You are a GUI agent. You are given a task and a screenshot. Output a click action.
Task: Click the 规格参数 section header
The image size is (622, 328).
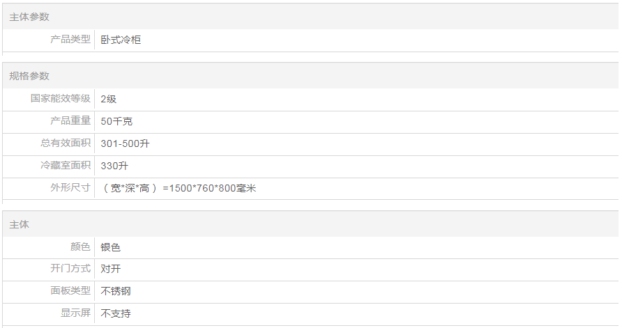coord(29,76)
